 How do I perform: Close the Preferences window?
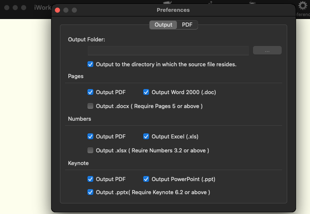pyautogui.click(x=58, y=10)
